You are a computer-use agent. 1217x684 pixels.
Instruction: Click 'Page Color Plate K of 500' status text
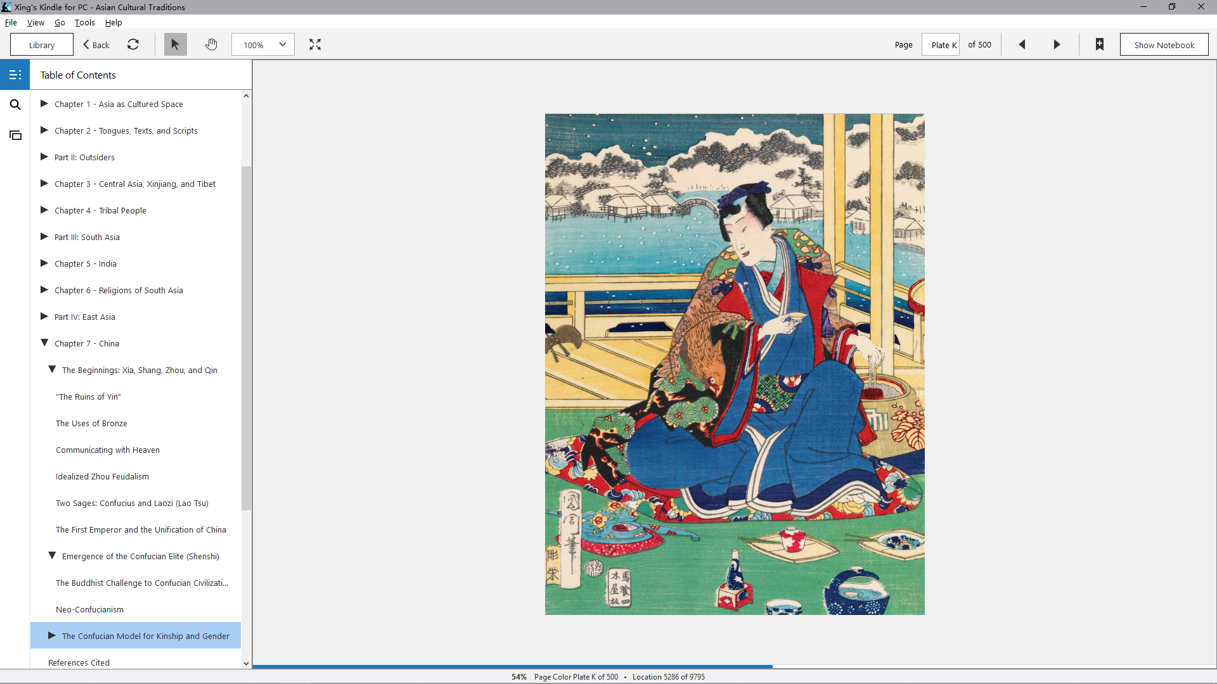click(576, 676)
